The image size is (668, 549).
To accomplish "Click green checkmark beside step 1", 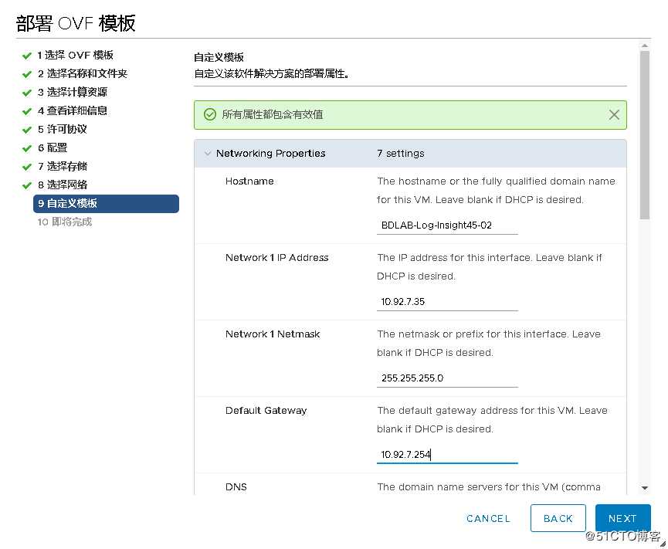I will (27, 56).
